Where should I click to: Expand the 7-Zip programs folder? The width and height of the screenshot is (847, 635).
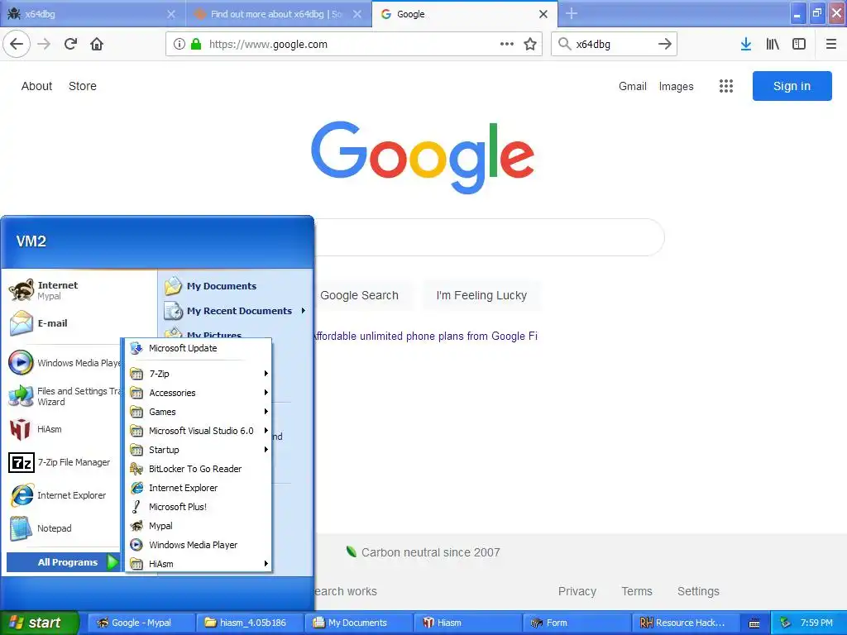(199, 374)
